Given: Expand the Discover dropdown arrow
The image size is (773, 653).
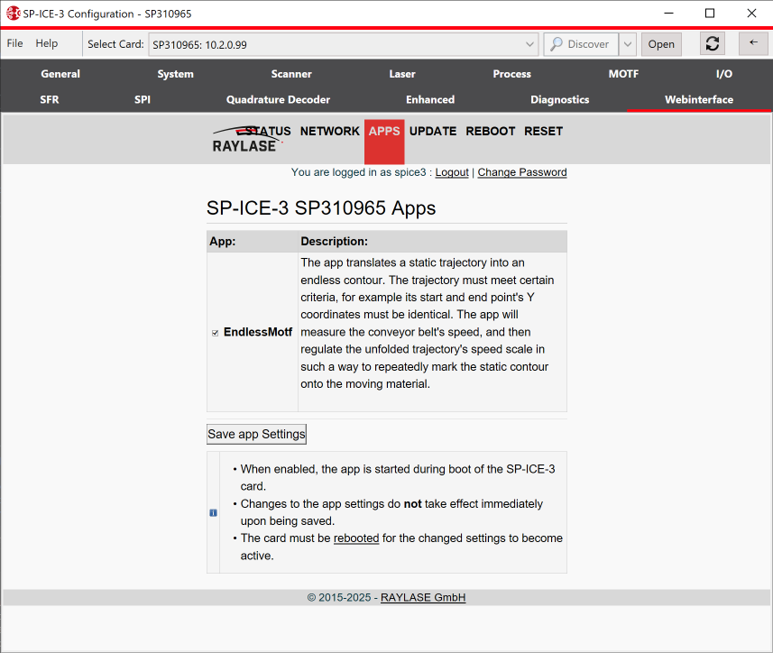Looking at the screenshot, I should click(628, 44).
